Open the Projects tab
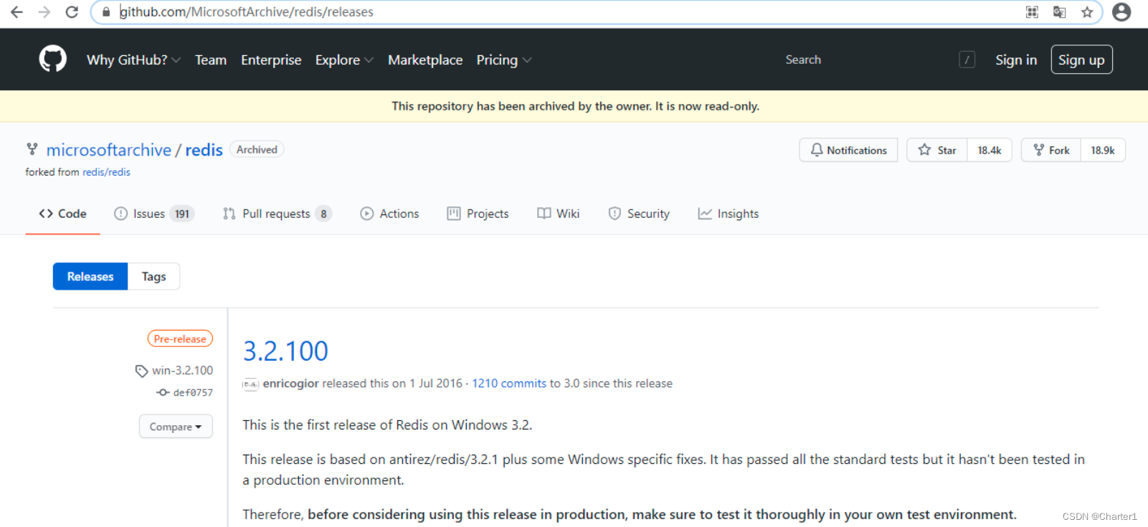 pos(478,214)
